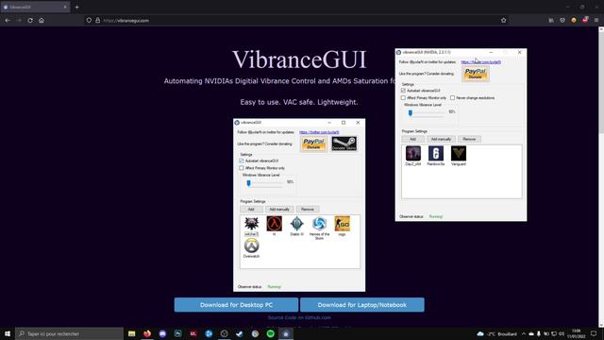The height and width of the screenshot is (340, 604).
Task: Enable Never change resolutions checkbox
Action: (453, 98)
